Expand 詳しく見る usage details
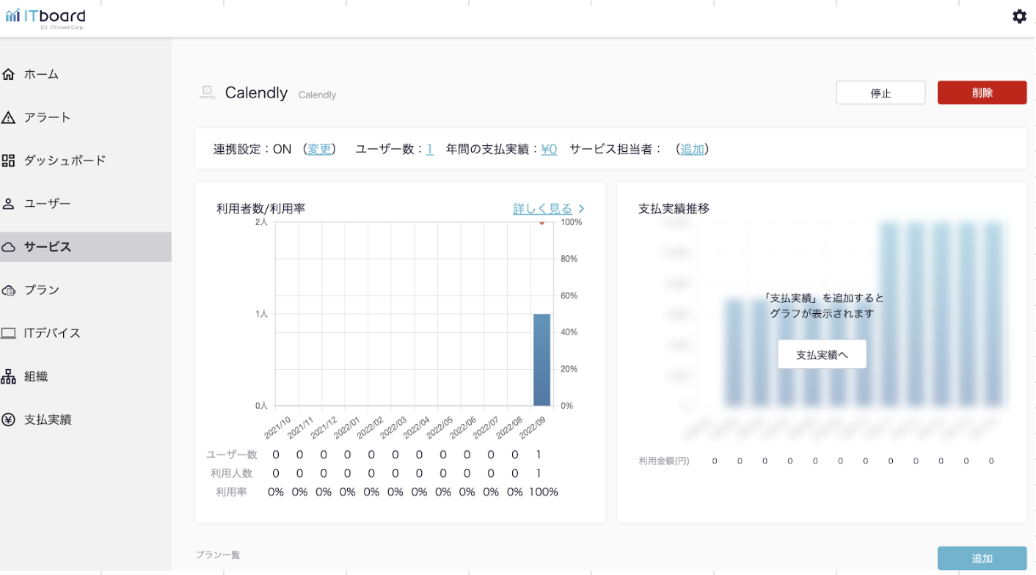The height and width of the screenshot is (575, 1036). click(x=547, y=209)
